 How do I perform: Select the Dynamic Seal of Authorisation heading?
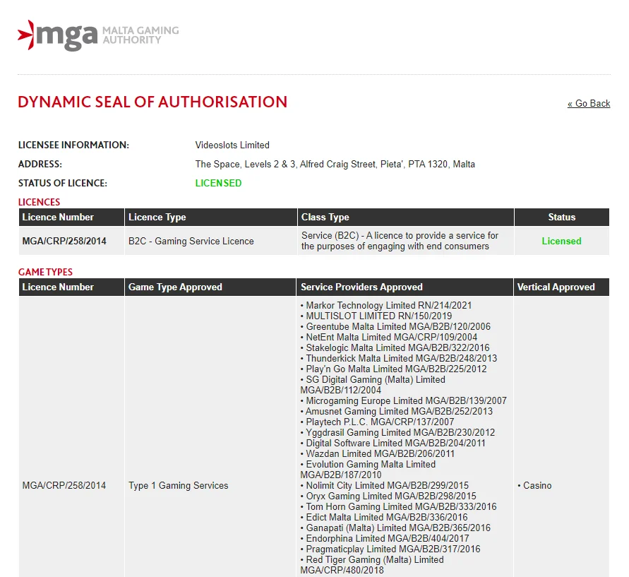[x=152, y=102]
